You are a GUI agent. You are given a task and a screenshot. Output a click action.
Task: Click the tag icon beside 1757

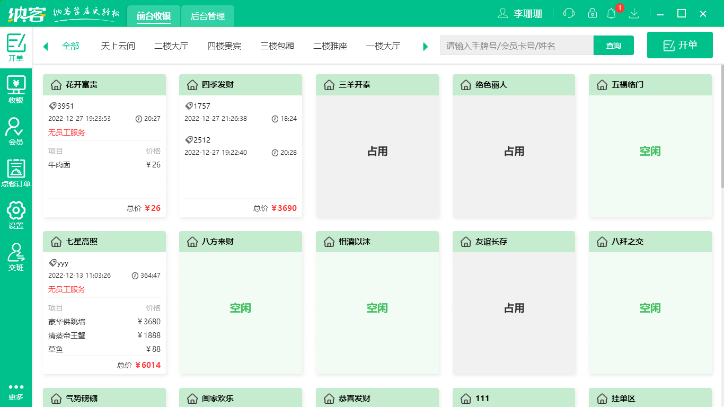pos(189,106)
